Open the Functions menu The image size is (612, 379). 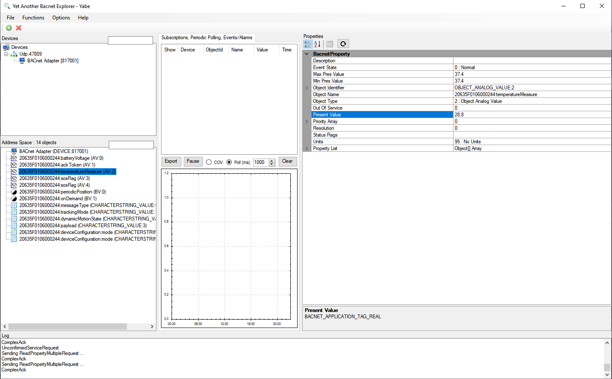pyautogui.click(x=33, y=18)
